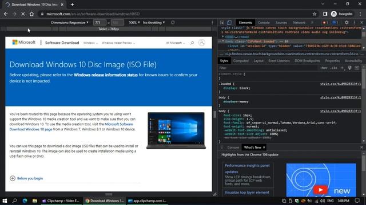Toggle computed styles sidebar icon
This screenshot has height=205, width=366.
[x=357, y=68]
